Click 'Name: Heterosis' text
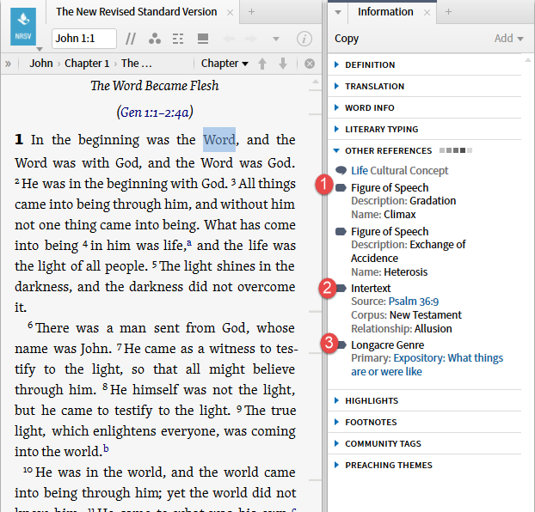This screenshot has height=512, width=535. point(389,272)
